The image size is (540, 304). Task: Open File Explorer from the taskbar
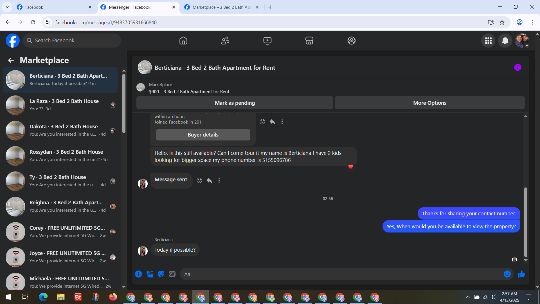[61, 297]
